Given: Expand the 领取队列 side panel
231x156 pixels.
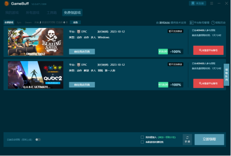Looking at the screenshot, I should coord(226,74).
